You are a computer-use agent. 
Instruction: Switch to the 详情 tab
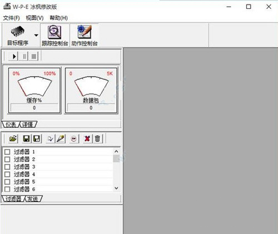click(x=28, y=125)
